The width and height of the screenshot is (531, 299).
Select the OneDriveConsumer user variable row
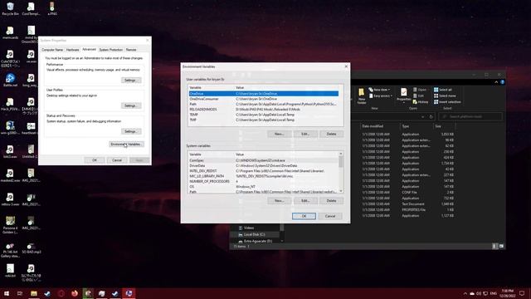[x=264, y=99]
